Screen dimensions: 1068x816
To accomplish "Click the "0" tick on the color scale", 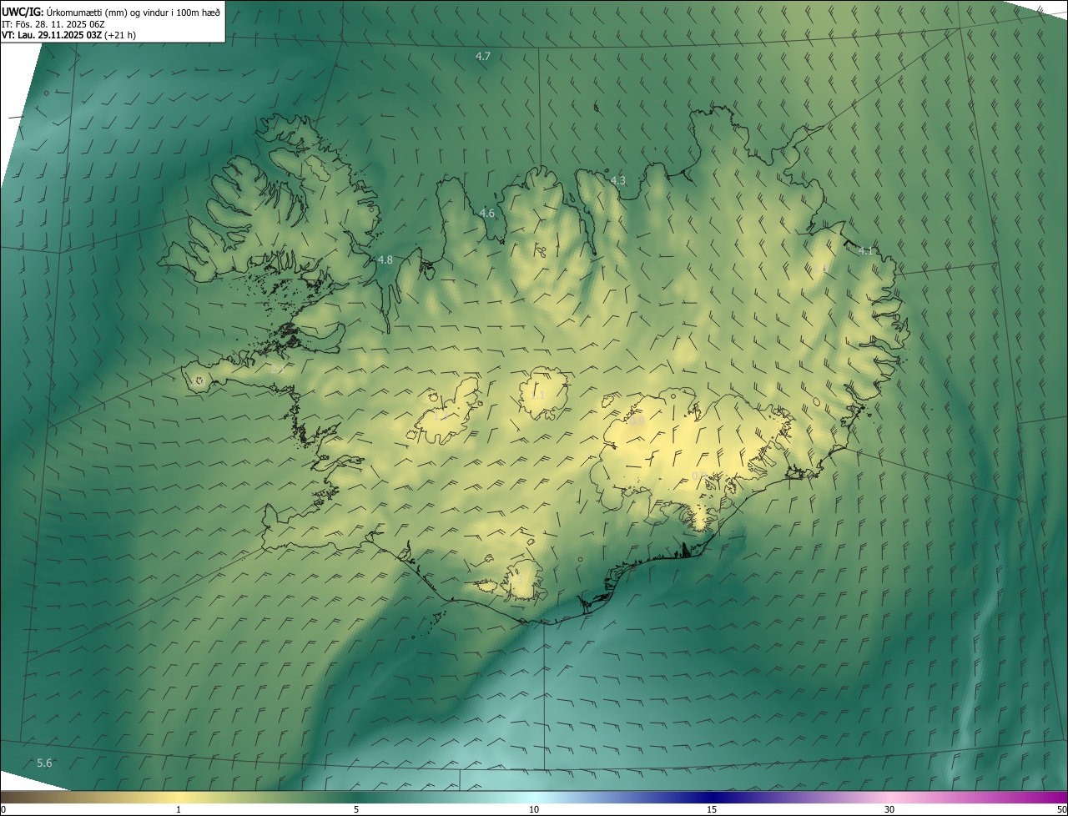I will coord(3,809).
